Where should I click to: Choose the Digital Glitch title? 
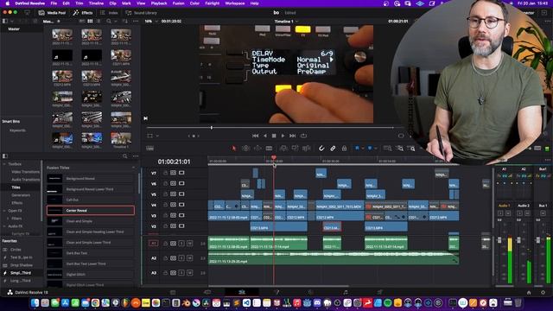pyautogui.click(x=91, y=275)
